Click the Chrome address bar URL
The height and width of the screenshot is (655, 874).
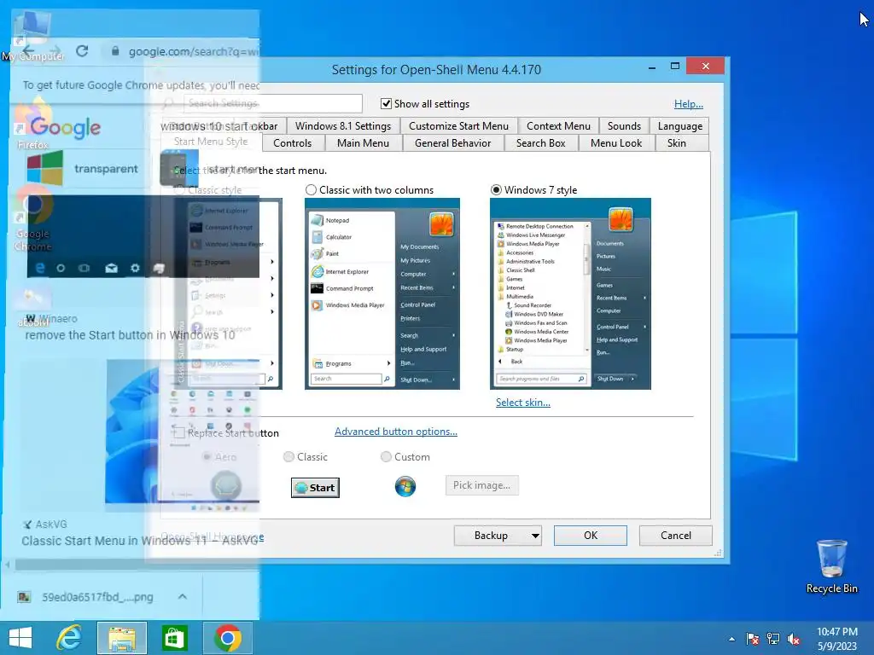pyautogui.click(x=193, y=51)
